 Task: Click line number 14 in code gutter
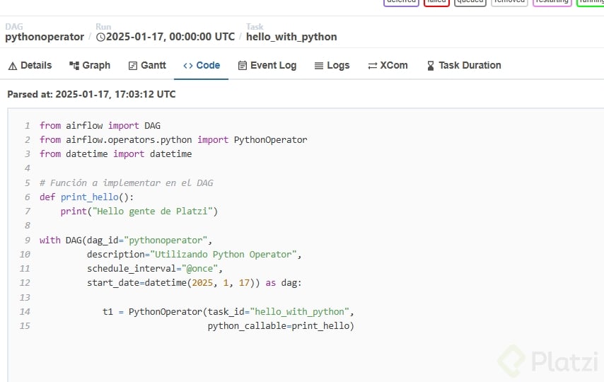pyautogui.click(x=25, y=311)
